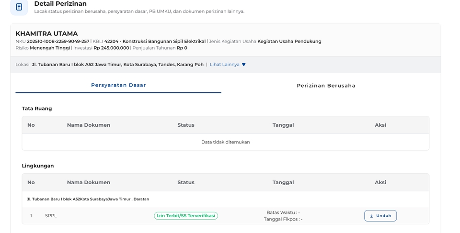Click the document icon beside Detail Perizinan

pyautogui.click(x=19, y=7)
